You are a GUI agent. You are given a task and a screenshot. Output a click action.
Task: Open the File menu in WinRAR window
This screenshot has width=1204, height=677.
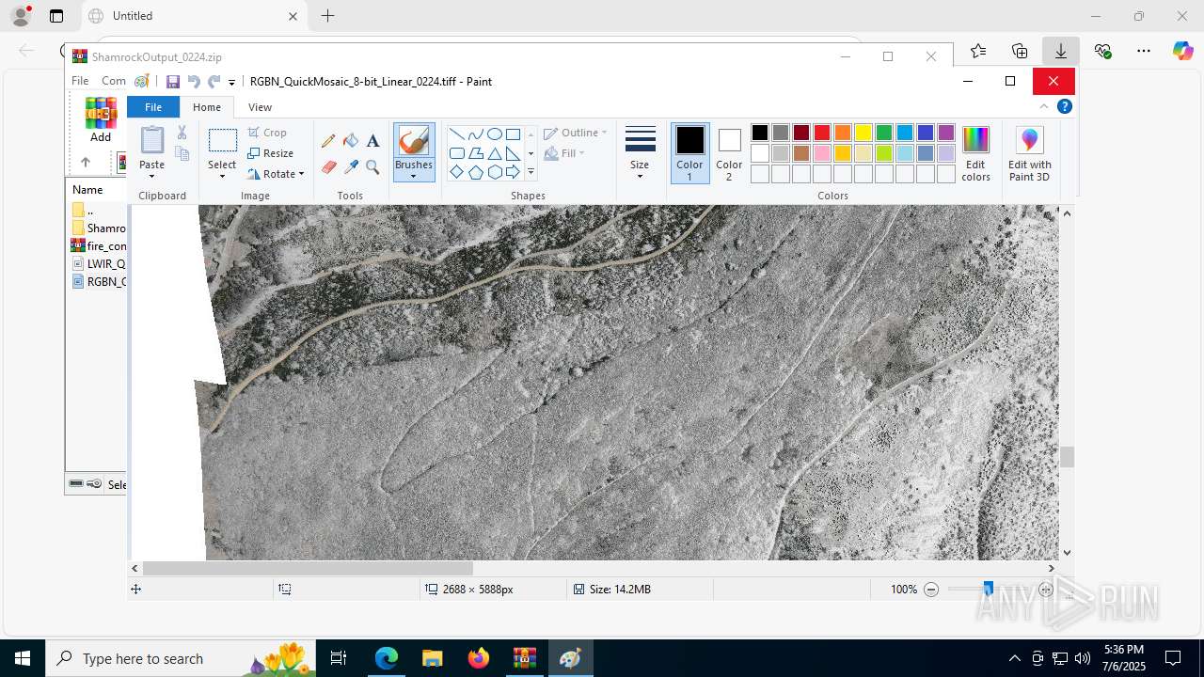(80, 81)
